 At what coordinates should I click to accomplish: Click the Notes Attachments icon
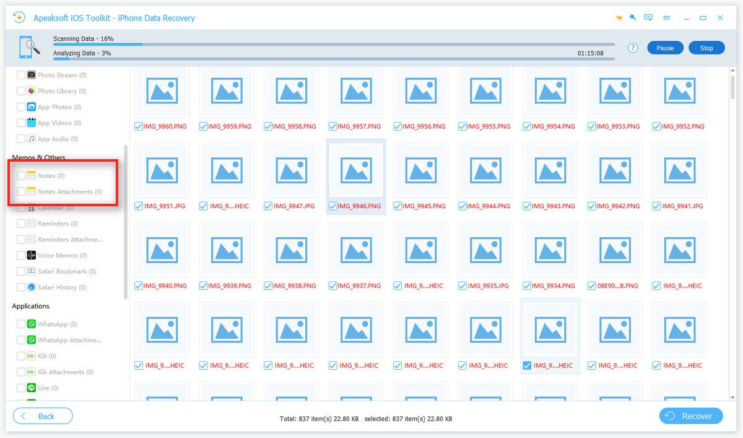[x=31, y=192]
